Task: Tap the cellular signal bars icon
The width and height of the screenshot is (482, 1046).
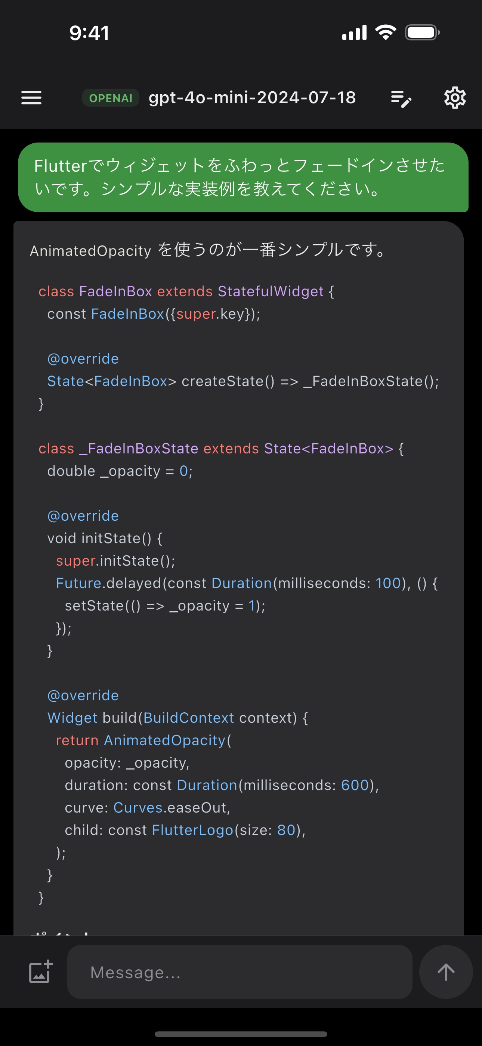Action: tap(354, 33)
